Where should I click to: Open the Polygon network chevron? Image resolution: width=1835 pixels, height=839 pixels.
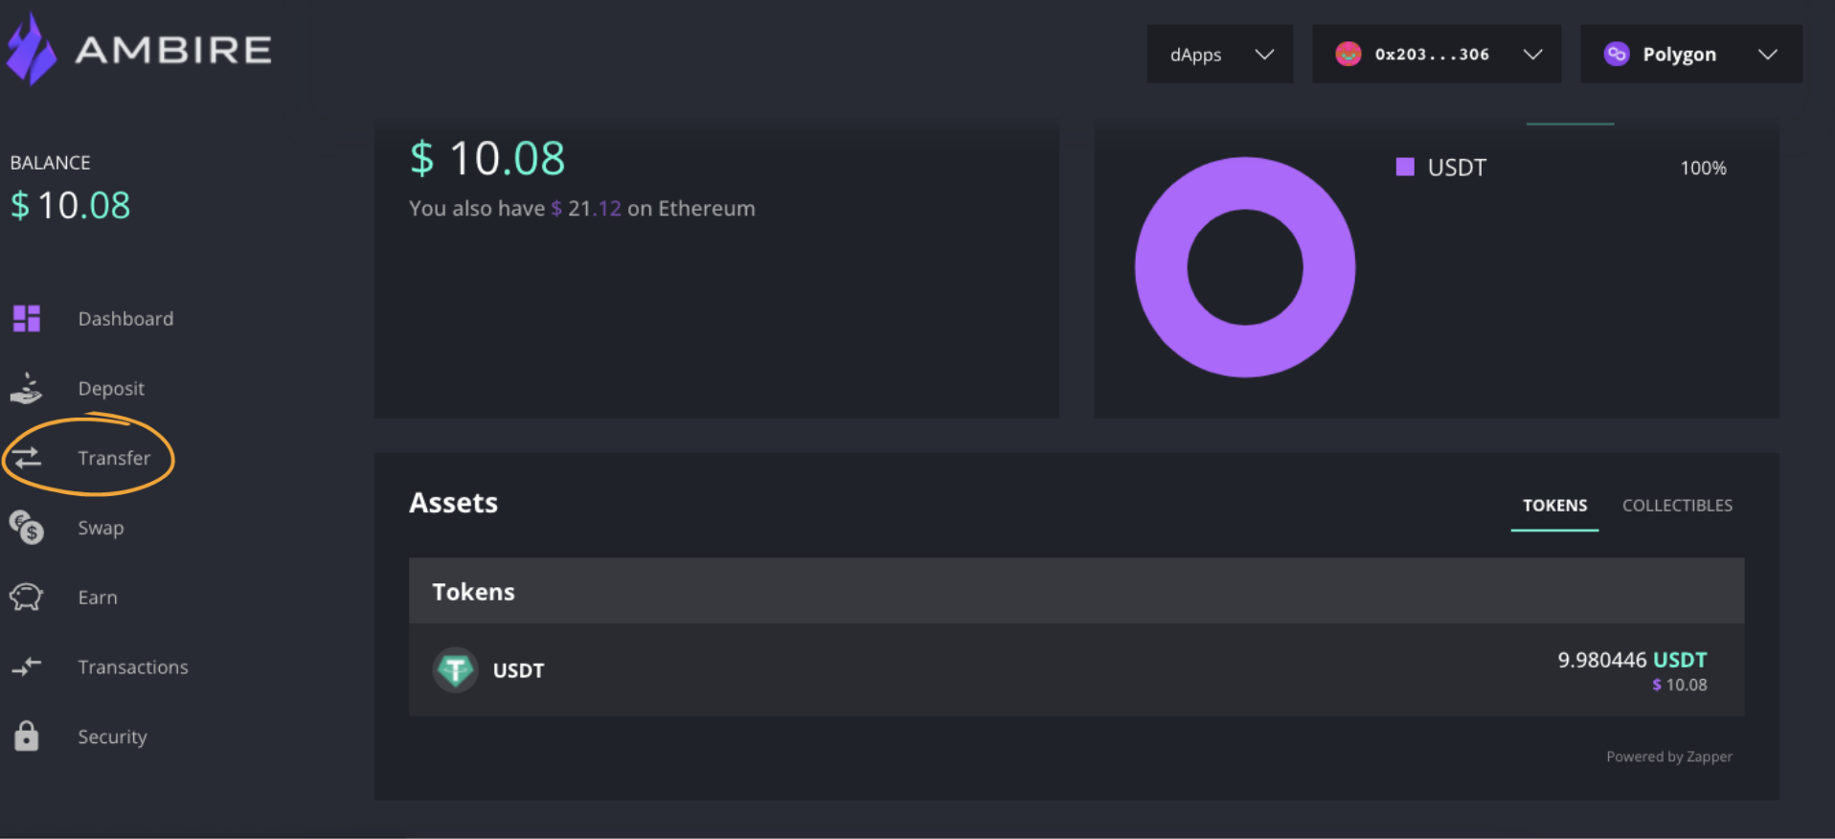1768,55
